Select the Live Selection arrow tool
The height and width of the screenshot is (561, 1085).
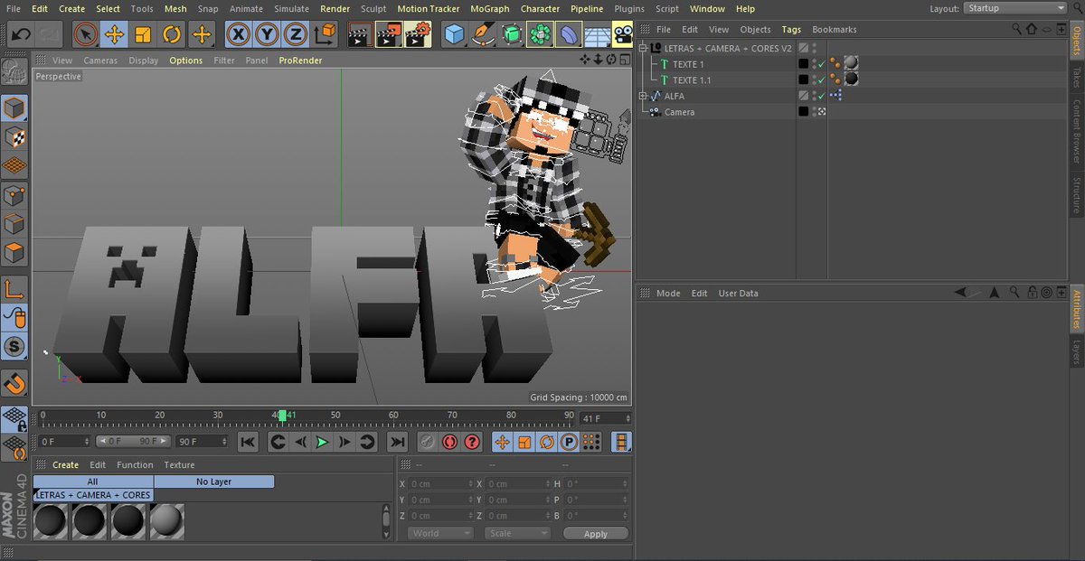point(85,34)
